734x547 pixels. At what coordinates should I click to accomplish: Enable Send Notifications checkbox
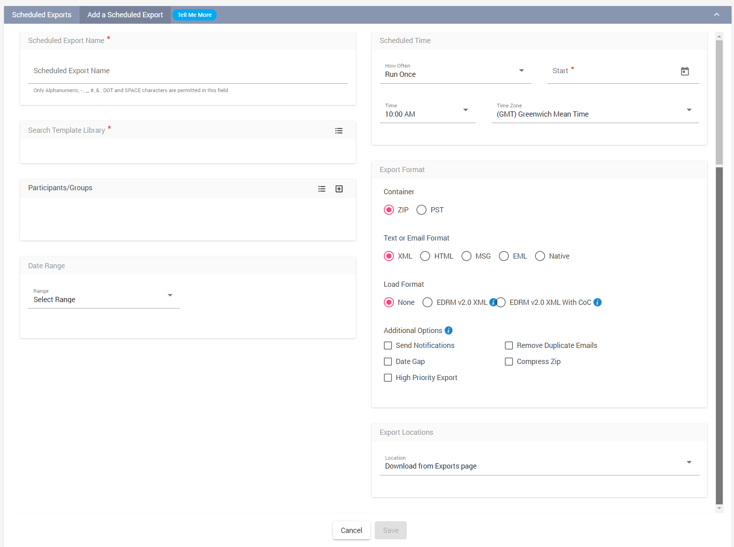point(388,345)
